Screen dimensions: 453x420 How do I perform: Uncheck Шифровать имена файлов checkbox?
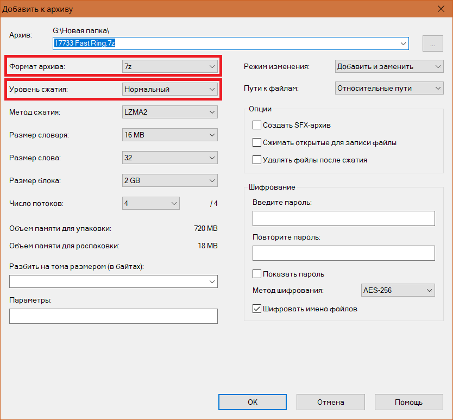pos(257,309)
